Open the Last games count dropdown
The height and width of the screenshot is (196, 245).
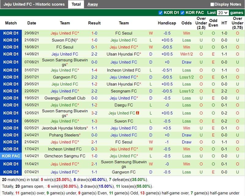tap(223, 13)
